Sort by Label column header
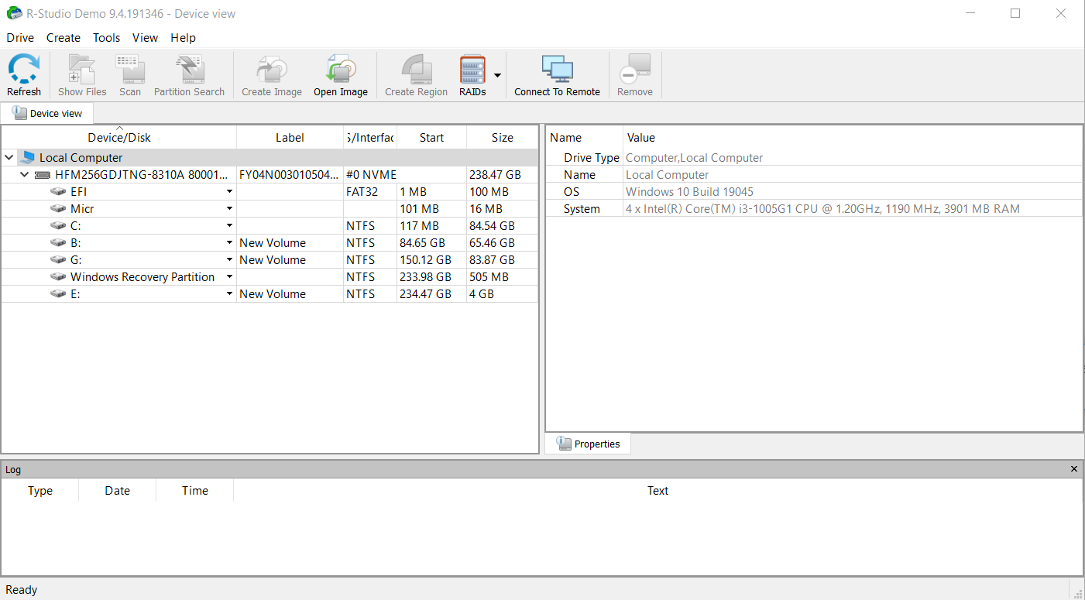1085x600 pixels. pos(290,137)
